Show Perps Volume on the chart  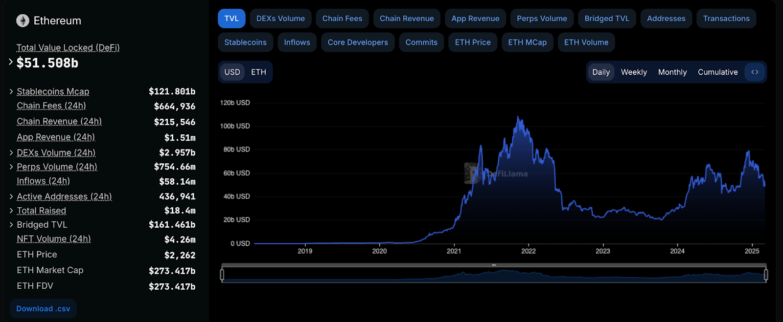point(542,19)
